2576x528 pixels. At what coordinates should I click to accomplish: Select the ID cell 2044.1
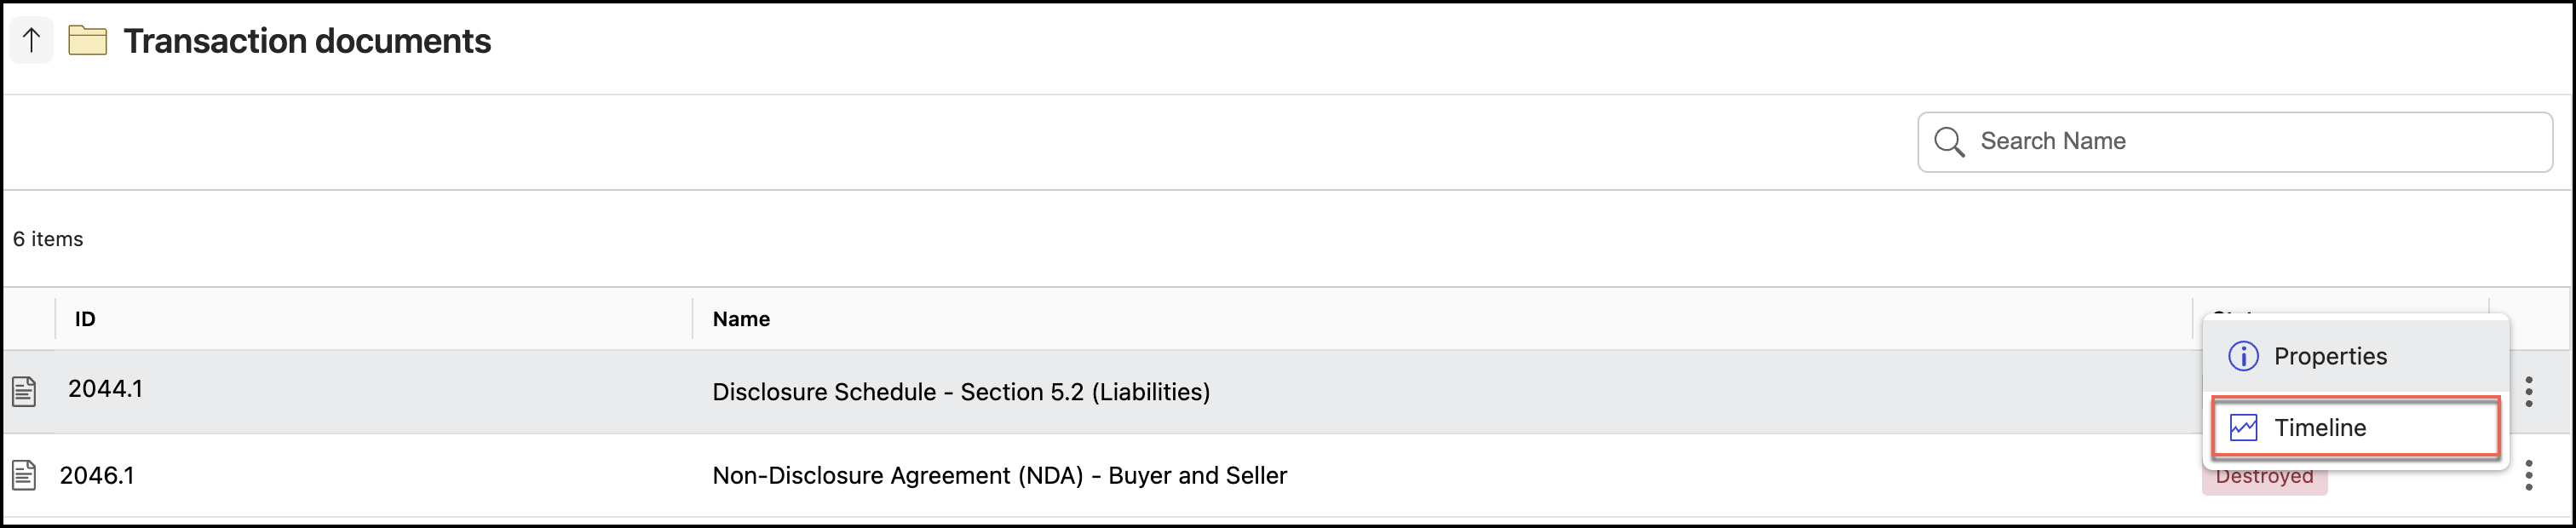(105, 389)
